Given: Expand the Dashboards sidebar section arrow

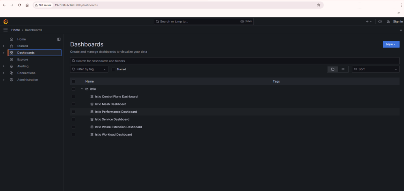Looking at the screenshot, I should click(4, 53).
